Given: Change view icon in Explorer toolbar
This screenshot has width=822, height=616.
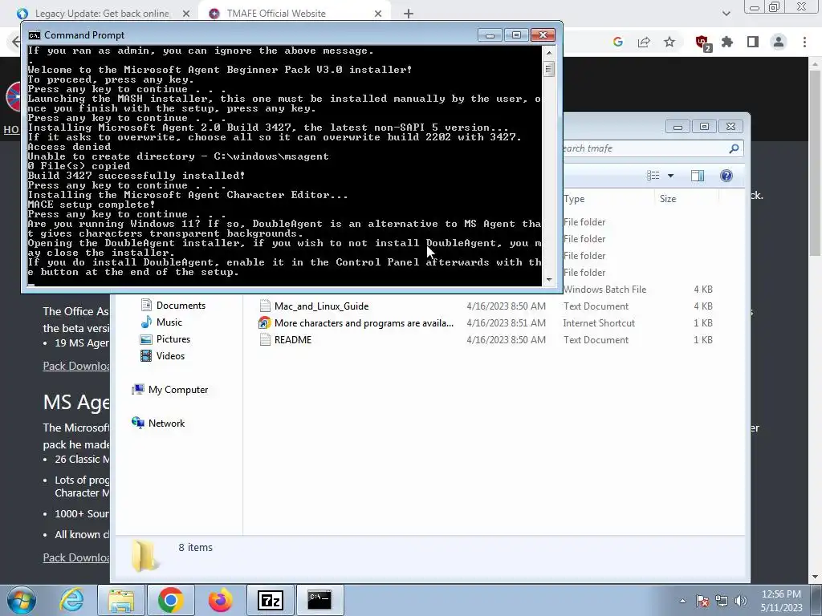Looking at the screenshot, I should 653,176.
